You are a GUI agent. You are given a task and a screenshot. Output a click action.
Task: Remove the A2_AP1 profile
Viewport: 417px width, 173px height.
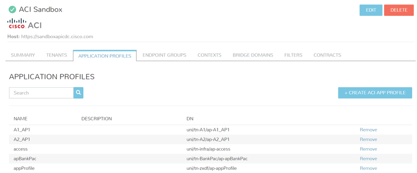(368, 139)
